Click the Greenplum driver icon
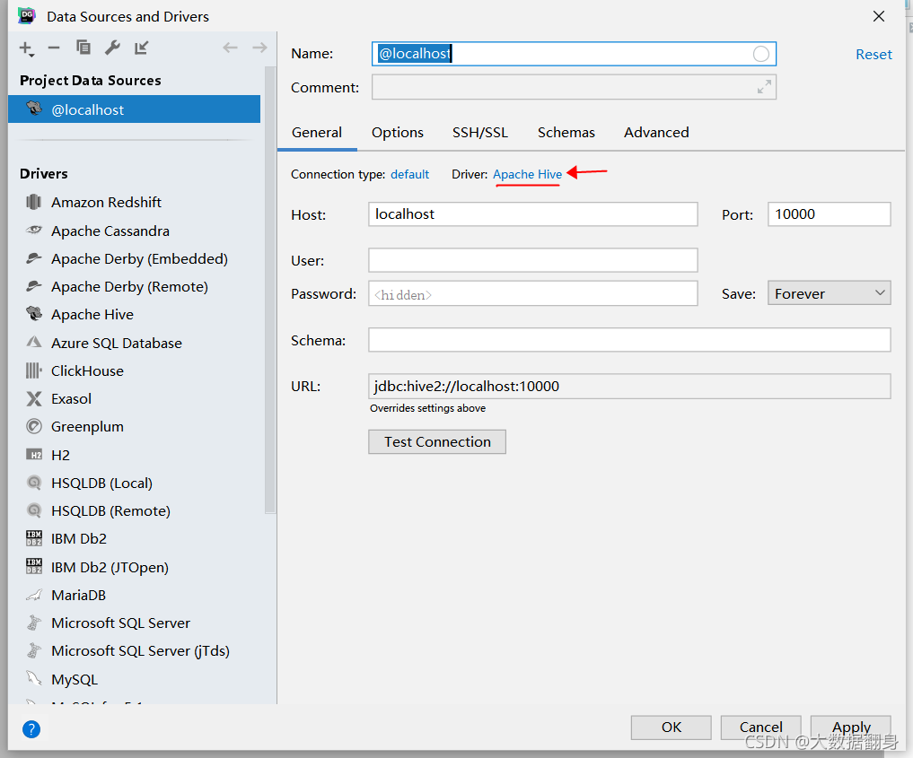This screenshot has width=913, height=758. [34, 426]
